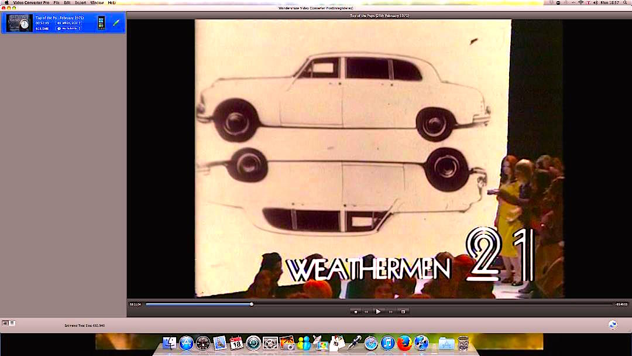Select the Top of the Pops video thumbnail
This screenshot has width=632, height=356.
tap(19, 23)
